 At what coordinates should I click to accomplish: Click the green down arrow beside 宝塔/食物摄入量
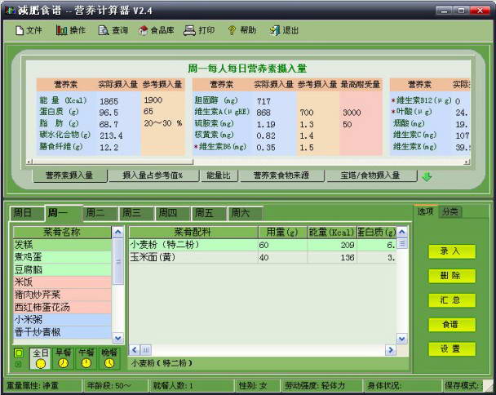click(x=427, y=175)
